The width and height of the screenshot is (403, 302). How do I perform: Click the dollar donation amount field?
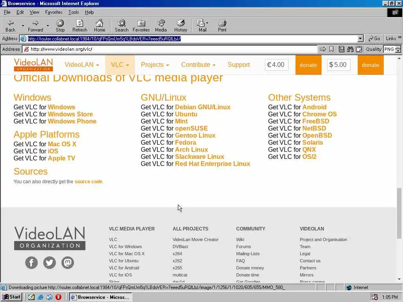tap(338, 65)
